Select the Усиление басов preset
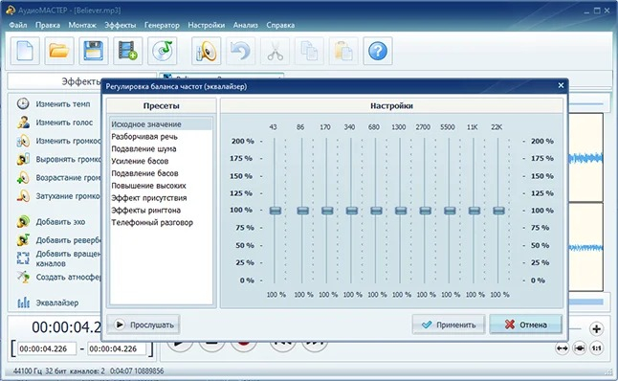Screen dimensions: 618x381 (140, 161)
